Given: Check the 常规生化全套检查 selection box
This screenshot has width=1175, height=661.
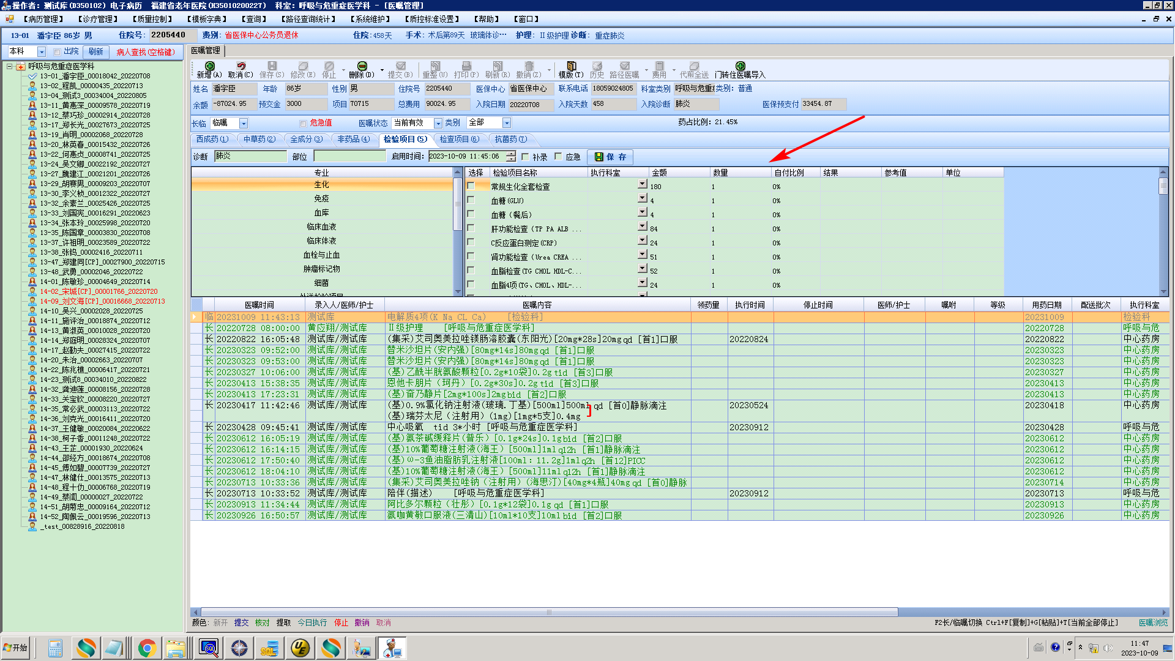Looking at the screenshot, I should click(x=471, y=185).
